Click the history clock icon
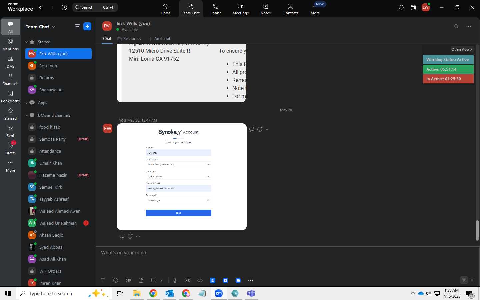Screen dimensions: 480x300 pos(64,7)
